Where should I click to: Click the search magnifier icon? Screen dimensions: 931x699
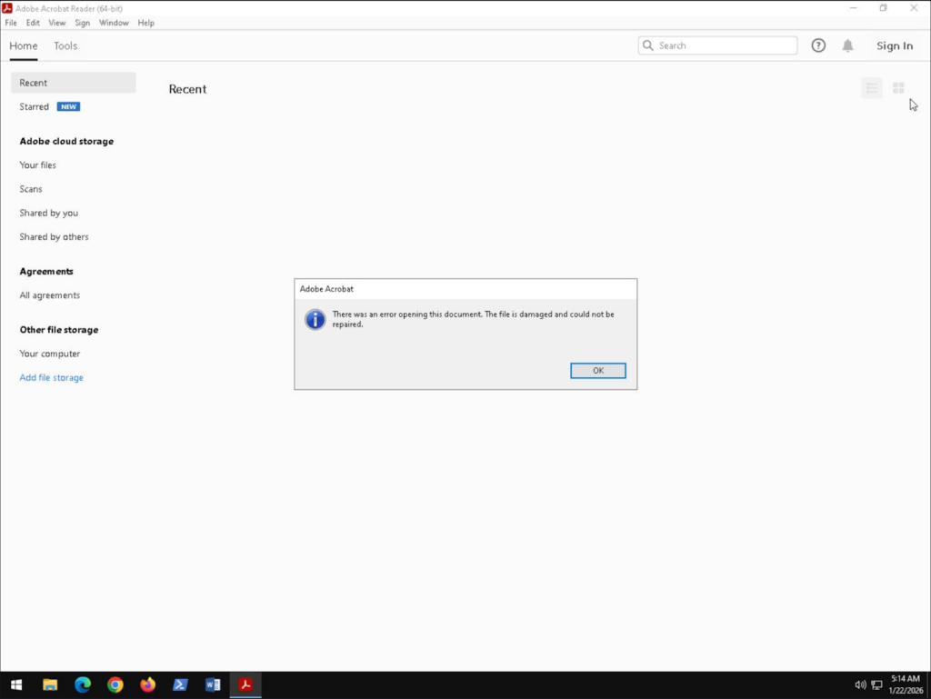[648, 45]
